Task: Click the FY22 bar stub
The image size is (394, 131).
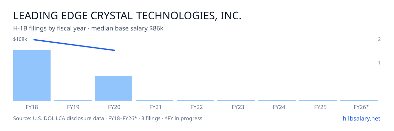Action: click(195, 101)
